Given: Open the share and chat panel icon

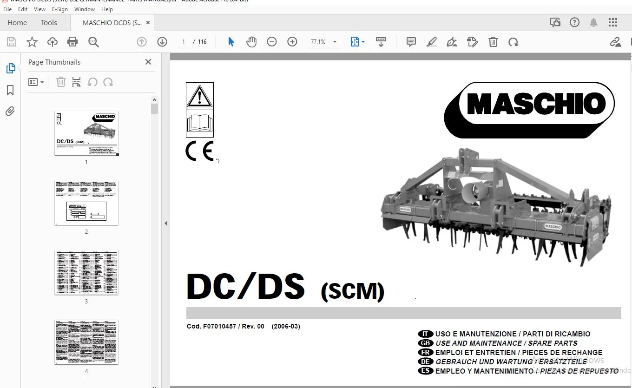Looking at the screenshot, I should [x=555, y=22].
